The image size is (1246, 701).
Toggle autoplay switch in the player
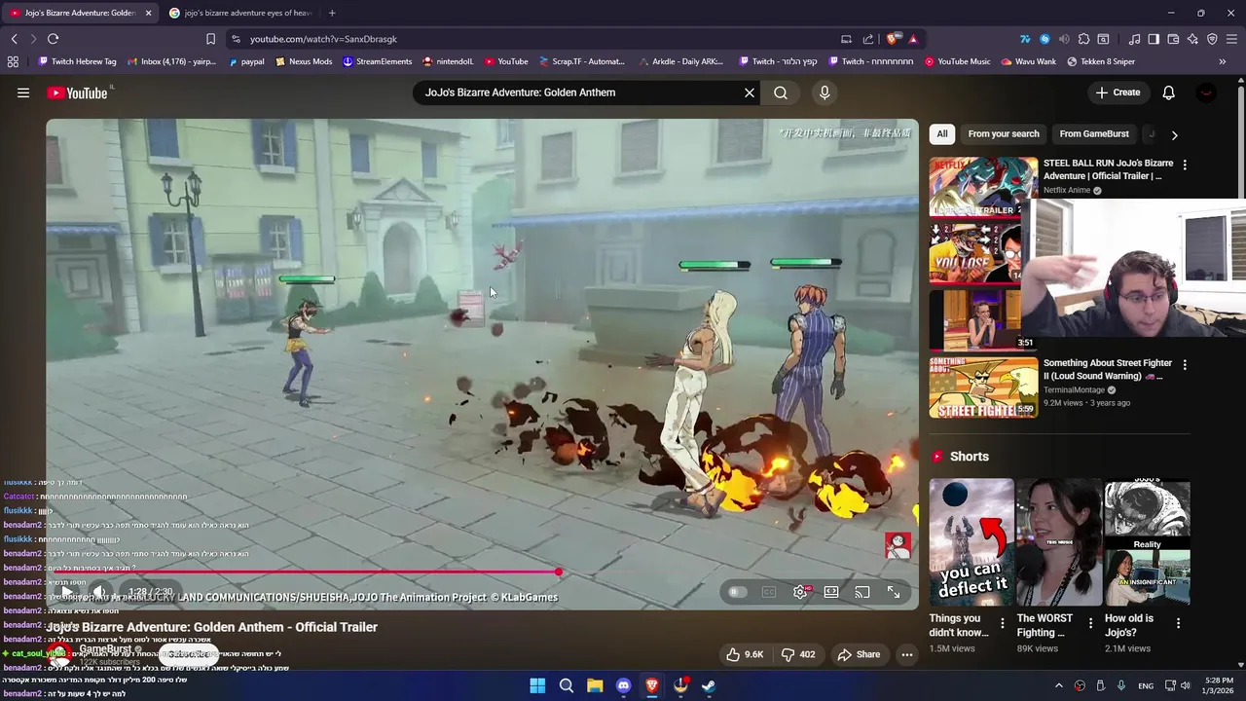738,592
